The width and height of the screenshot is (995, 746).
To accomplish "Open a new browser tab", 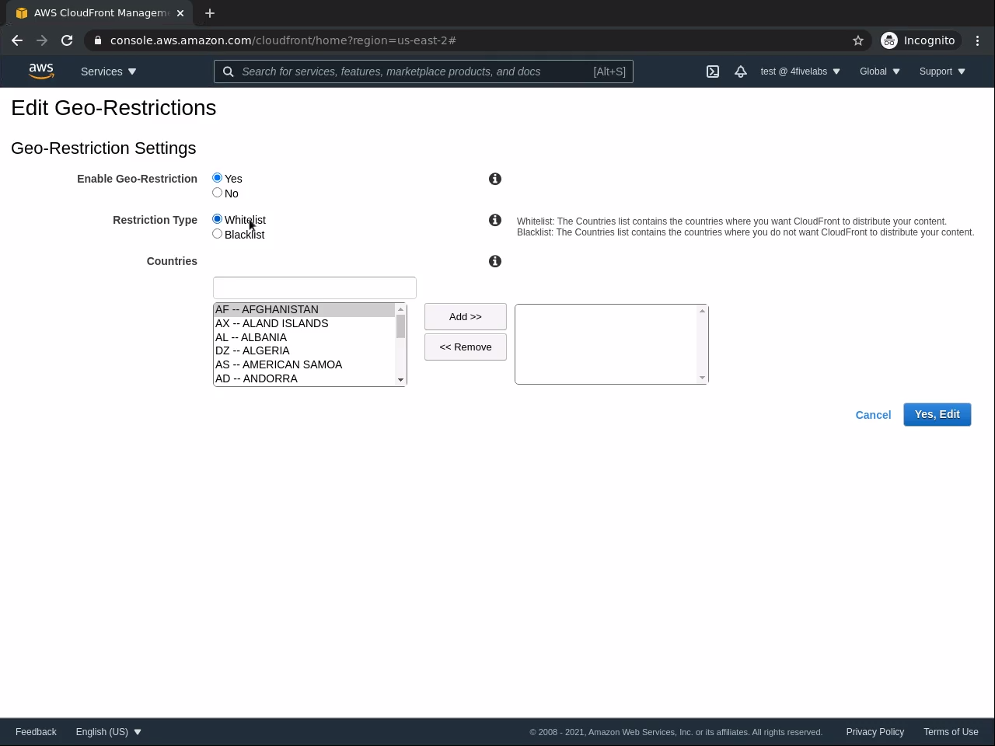I will pyautogui.click(x=210, y=13).
